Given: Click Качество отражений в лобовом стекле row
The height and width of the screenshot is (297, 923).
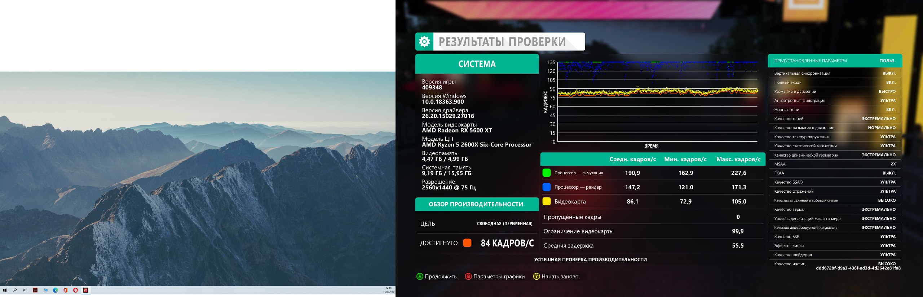Looking at the screenshot, I should pos(835,200).
